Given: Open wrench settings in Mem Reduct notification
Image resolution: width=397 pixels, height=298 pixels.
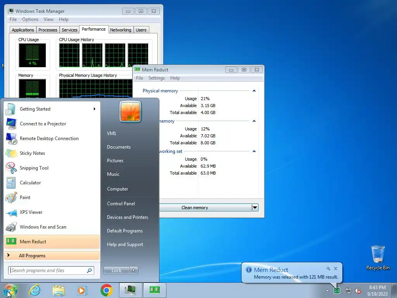Looking at the screenshot, I should pyautogui.click(x=328, y=269).
